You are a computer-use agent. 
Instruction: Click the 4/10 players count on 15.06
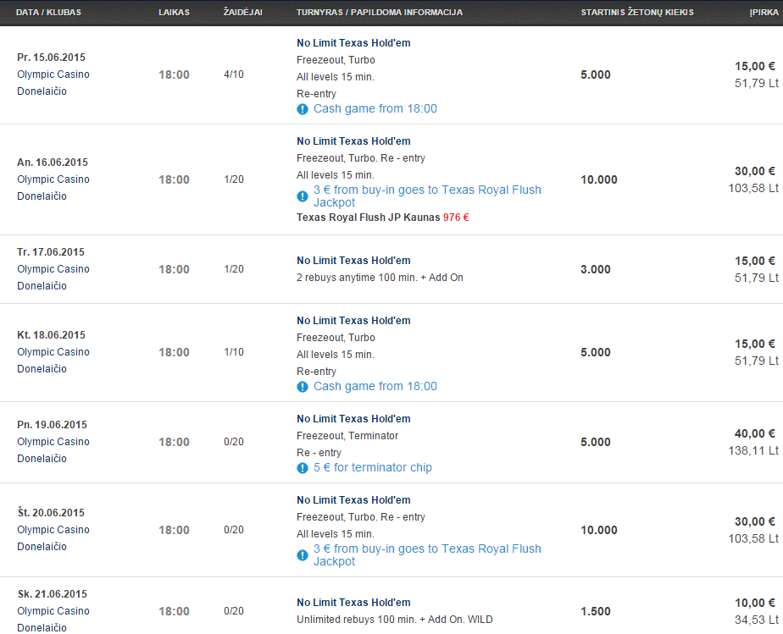pos(234,74)
